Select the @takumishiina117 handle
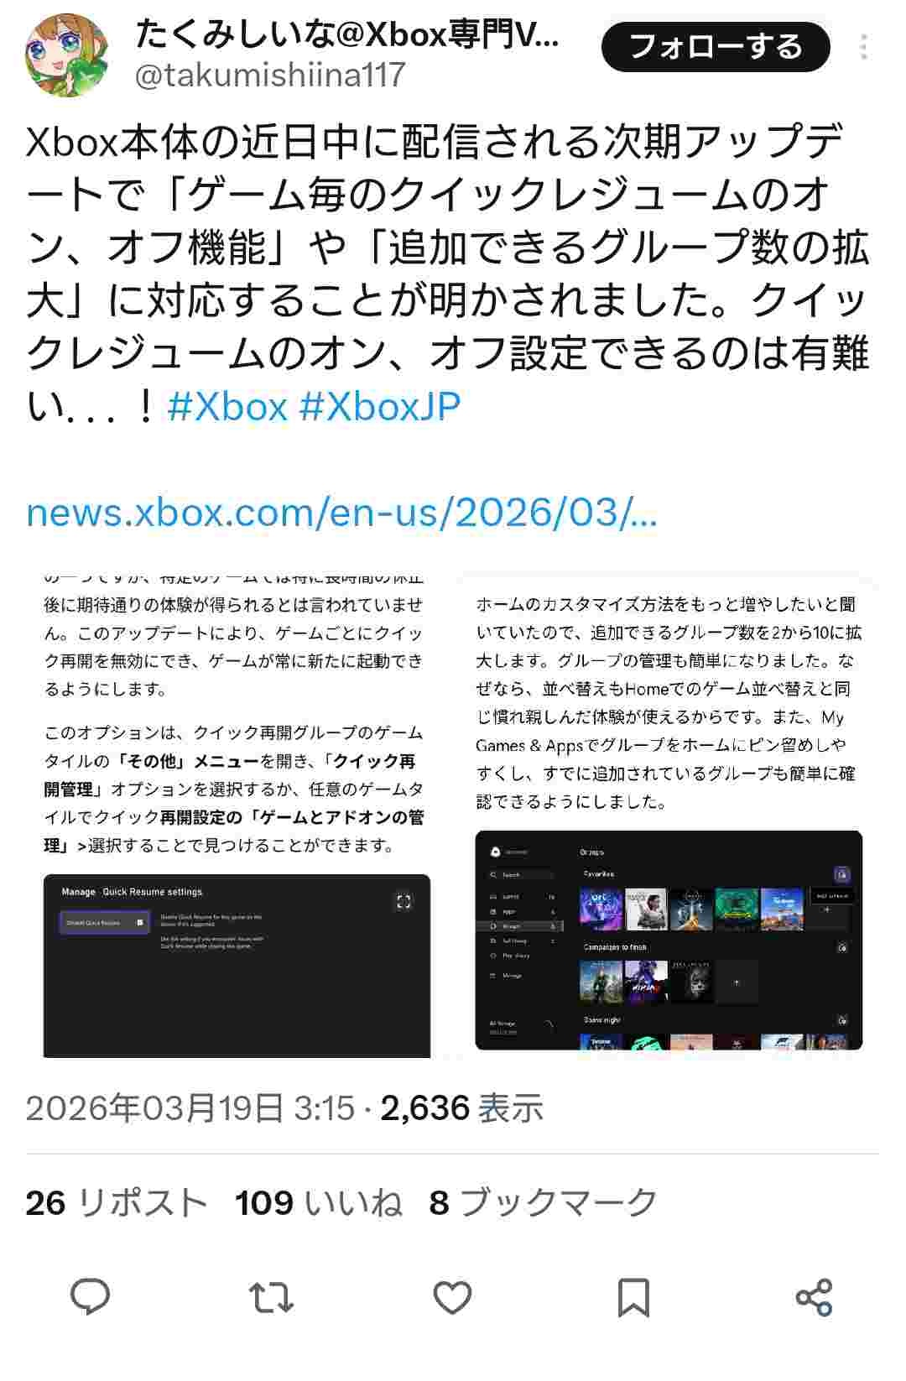This screenshot has height=1381, width=906. [270, 76]
